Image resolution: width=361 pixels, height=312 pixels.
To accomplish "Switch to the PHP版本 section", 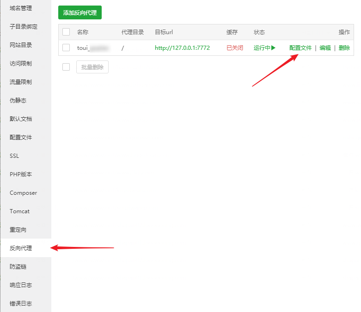I will coord(21,174).
